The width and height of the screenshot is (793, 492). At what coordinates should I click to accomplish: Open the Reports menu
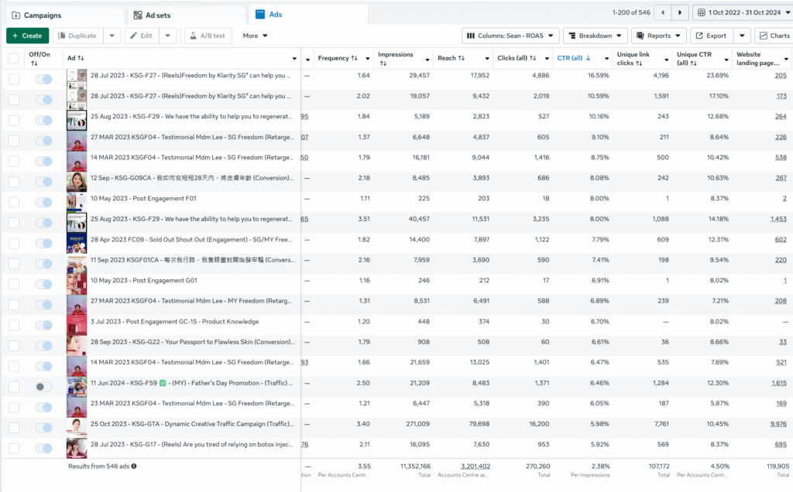tap(658, 35)
